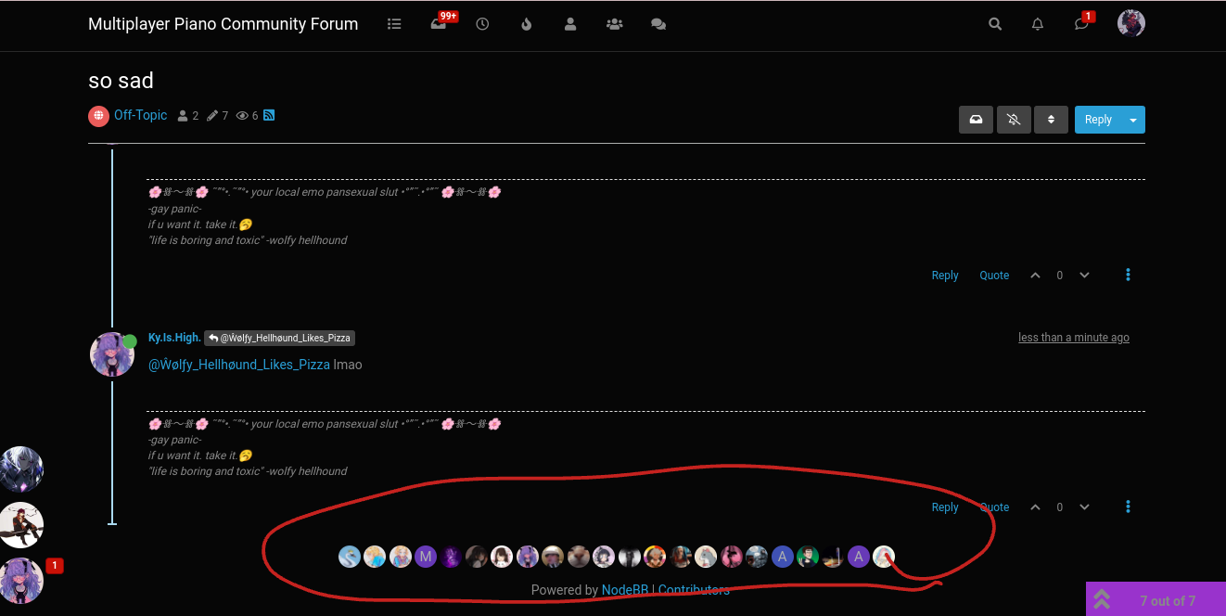Upvote Ky.Is.High.'s lmao post

1036,507
